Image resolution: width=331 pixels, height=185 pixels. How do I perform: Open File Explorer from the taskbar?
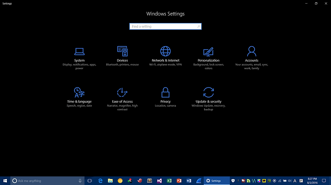pyautogui.click(x=110, y=181)
